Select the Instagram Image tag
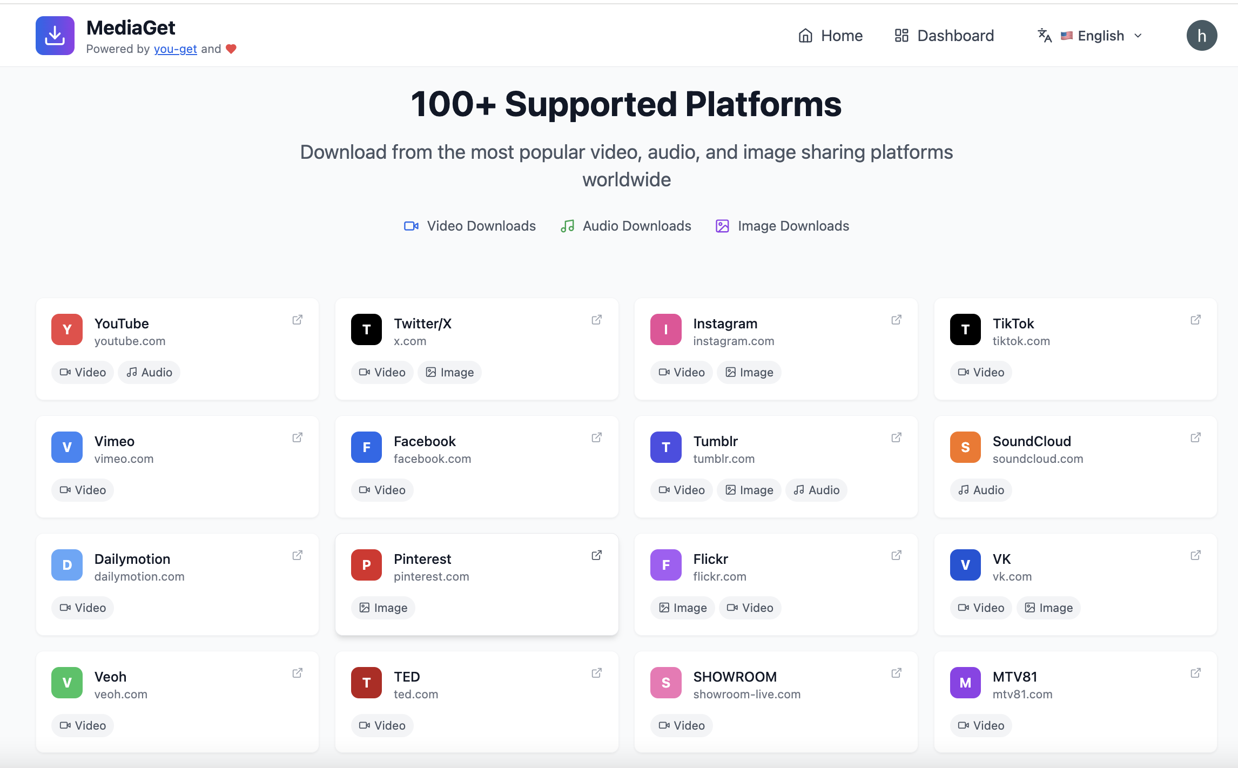The image size is (1238, 768). (749, 372)
